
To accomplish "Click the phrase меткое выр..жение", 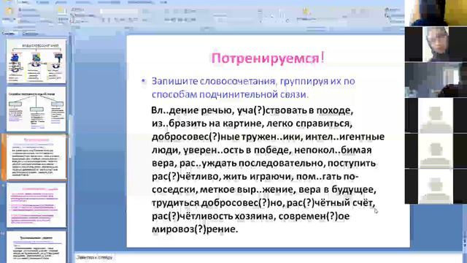I will pyautogui.click(x=247, y=190).
